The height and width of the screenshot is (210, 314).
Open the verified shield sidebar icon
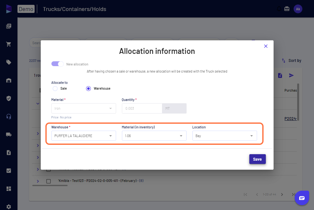[x=9, y=98]
